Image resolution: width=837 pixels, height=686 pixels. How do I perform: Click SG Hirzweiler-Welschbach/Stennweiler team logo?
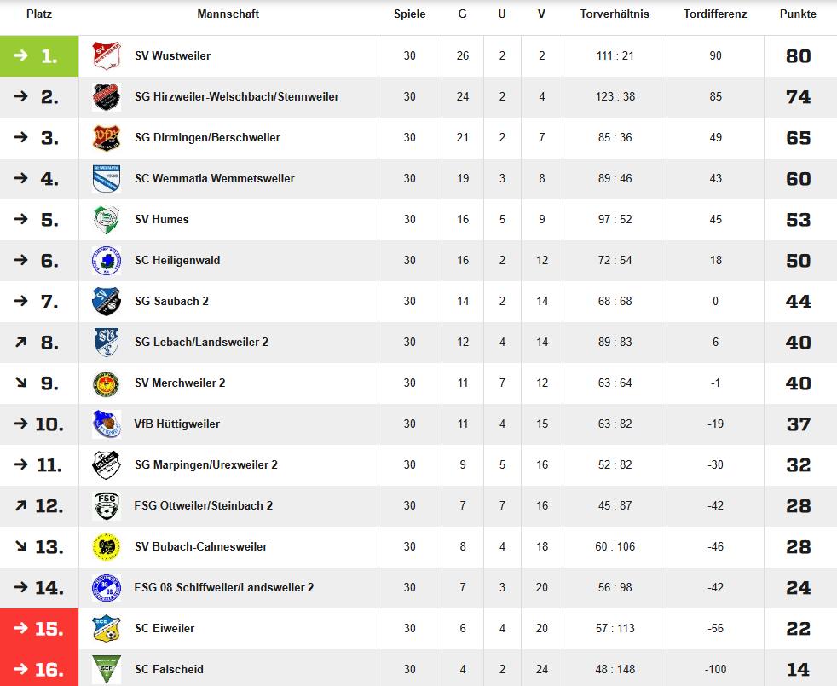[x=107, y=97]
